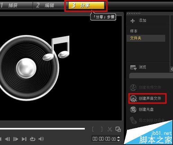173x145 pixels.
Task: Choose 创建声音文件 (Create Sound File)
Action: pos(150,98)
